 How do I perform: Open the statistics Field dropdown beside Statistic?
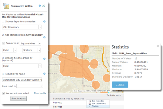click(x=15, y=50)
